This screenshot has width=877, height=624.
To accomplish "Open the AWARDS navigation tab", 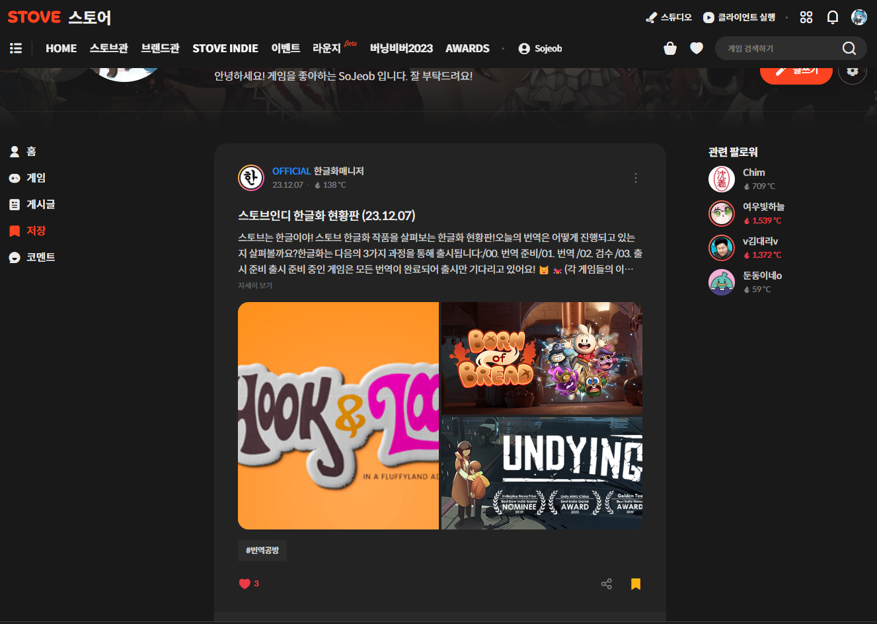I will (467, 48).
